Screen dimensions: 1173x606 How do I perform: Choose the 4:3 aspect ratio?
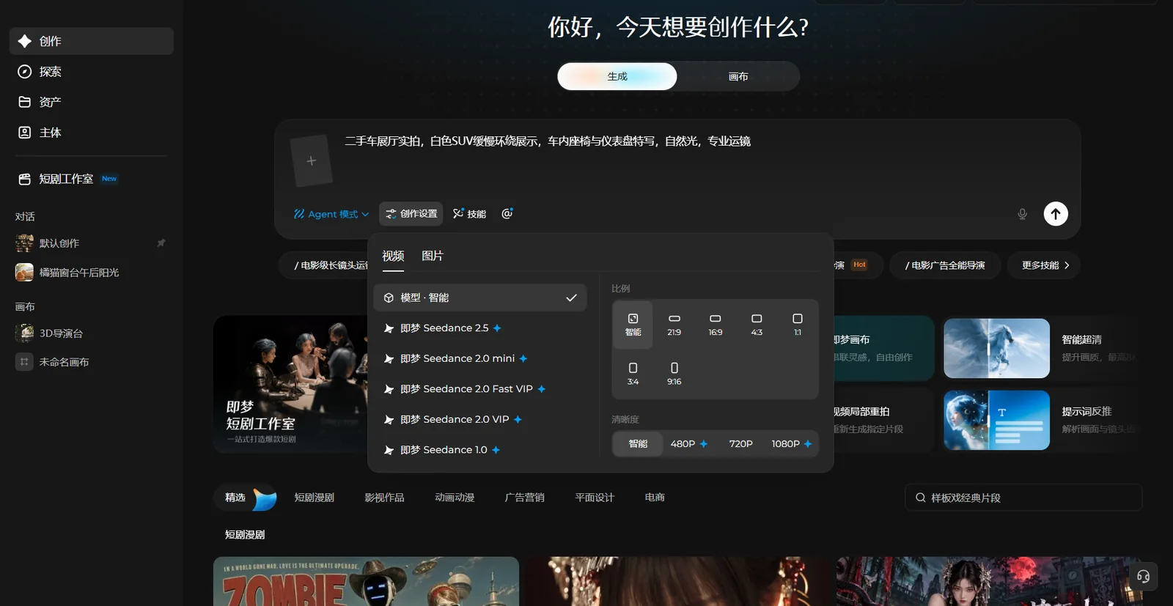pos(757,325)
